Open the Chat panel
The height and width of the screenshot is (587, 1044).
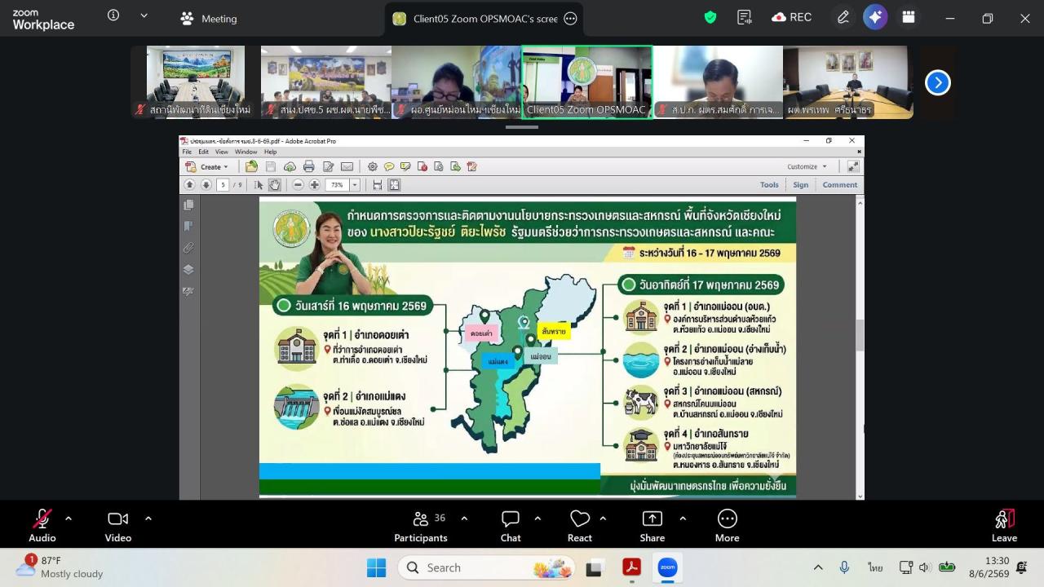tap(511, 526)
